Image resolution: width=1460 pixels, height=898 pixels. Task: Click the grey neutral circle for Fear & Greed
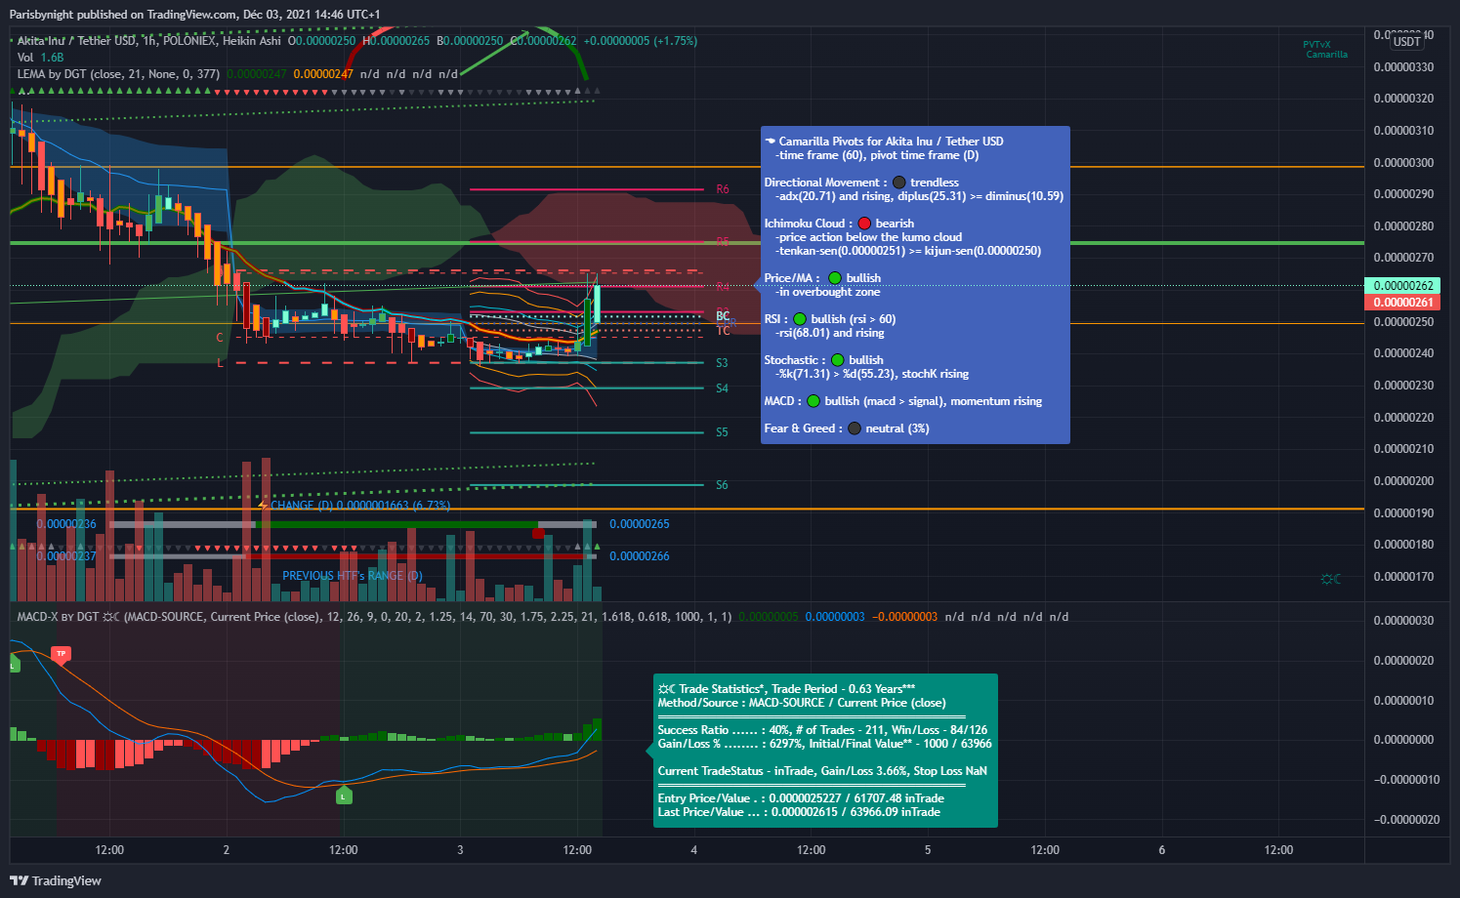855,429
